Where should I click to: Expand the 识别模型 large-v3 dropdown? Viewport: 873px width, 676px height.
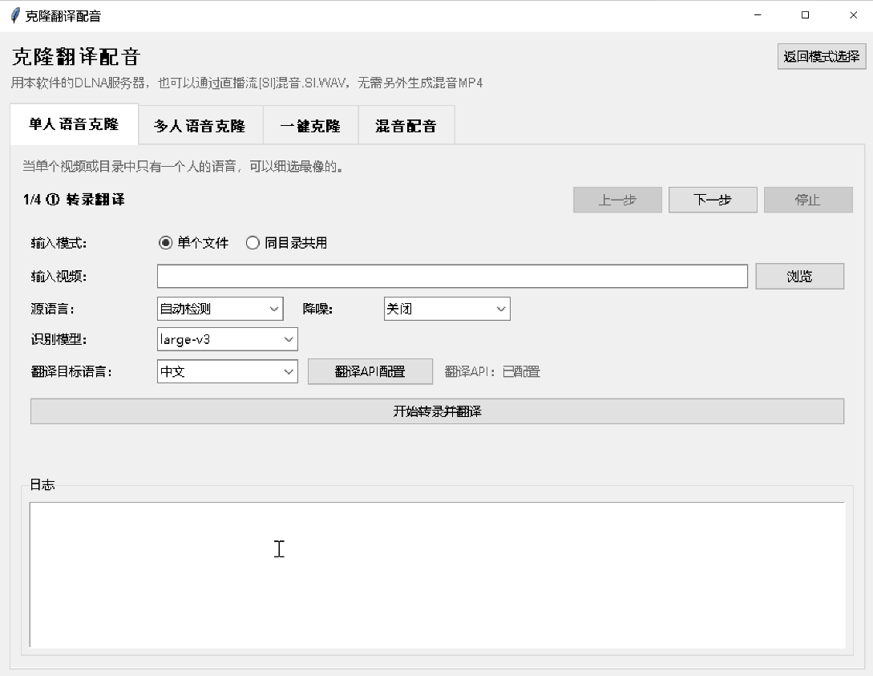(227, 339)
